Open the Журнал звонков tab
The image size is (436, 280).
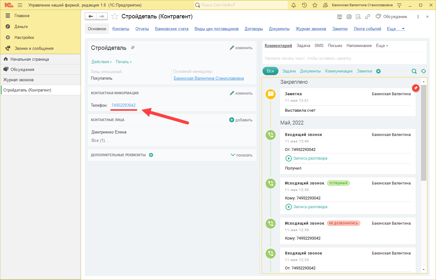tap(310, 29)
